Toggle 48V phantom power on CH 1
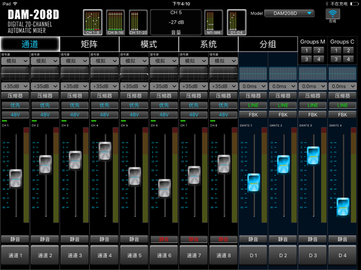Viewport: 361px width, 270px height. (x=15, y=115)
